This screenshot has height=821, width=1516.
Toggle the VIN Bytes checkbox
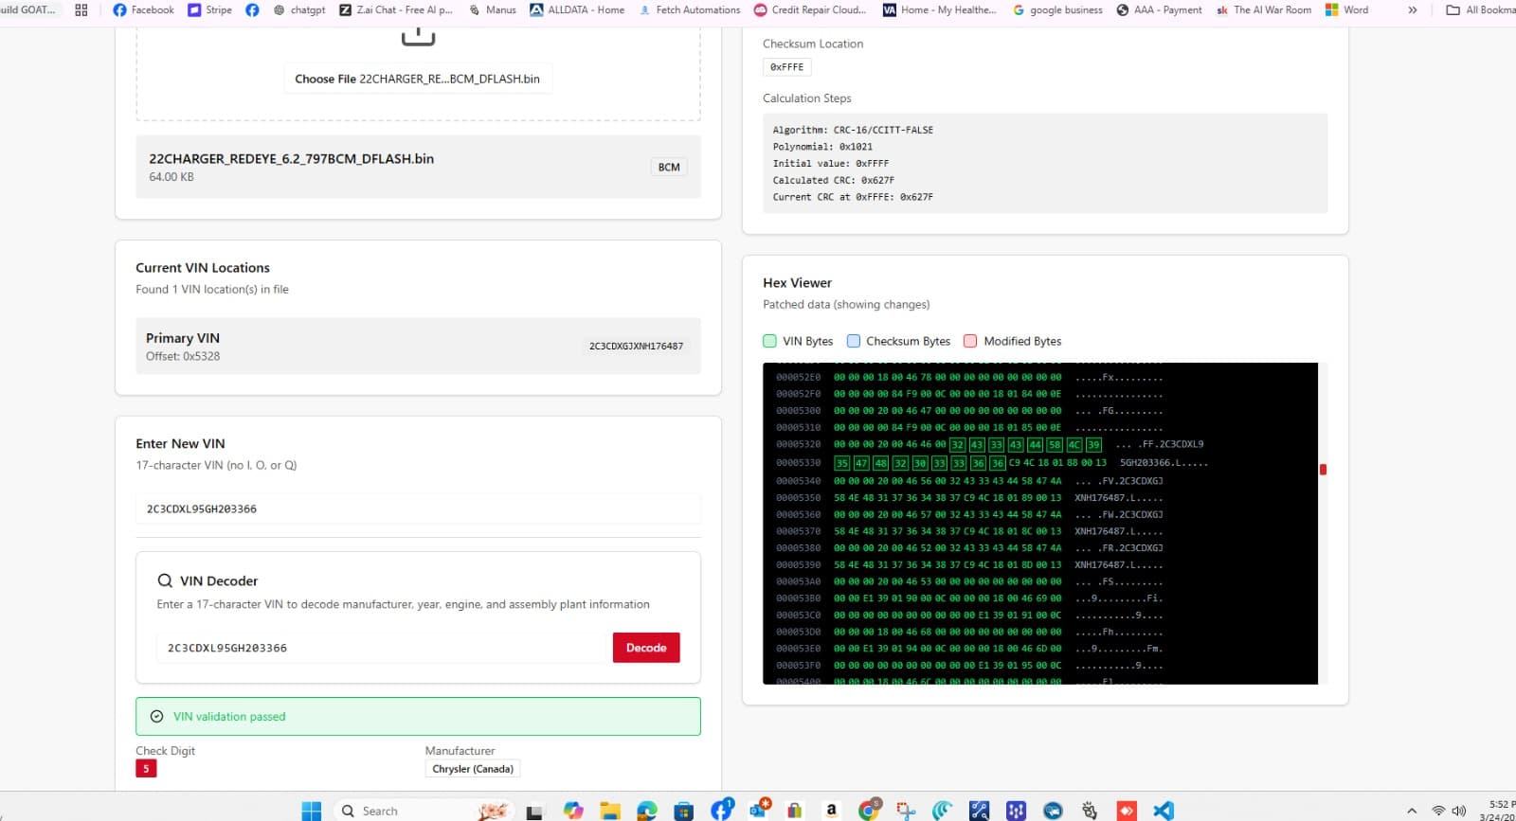click(769, 341)
